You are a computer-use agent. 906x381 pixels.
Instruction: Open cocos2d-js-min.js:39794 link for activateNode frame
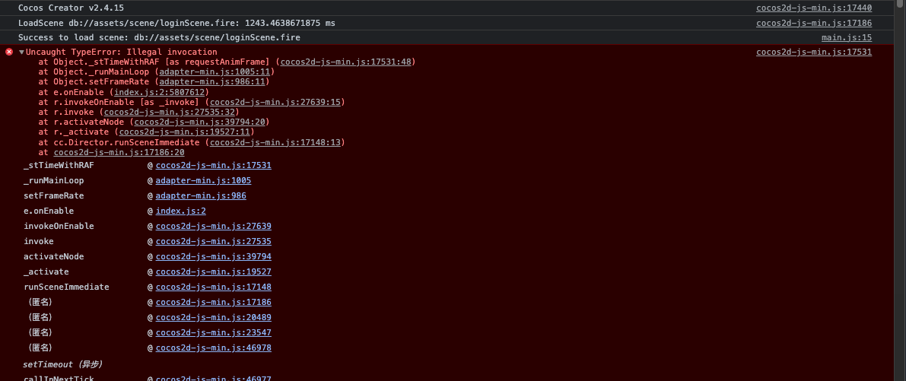coord(213,257)
